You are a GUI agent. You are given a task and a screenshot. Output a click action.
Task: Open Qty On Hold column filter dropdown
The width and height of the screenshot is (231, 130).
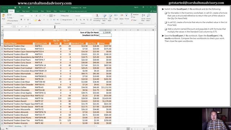tap(61, 43)
